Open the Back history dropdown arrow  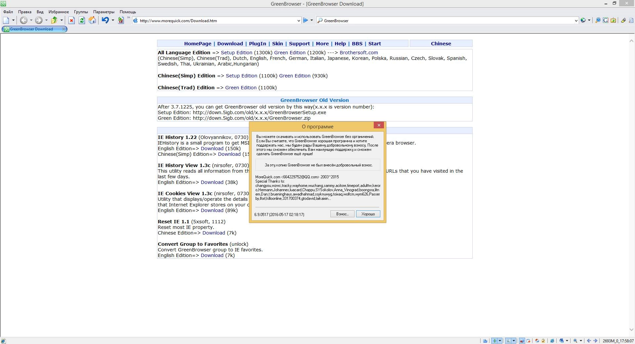[31, 21]
